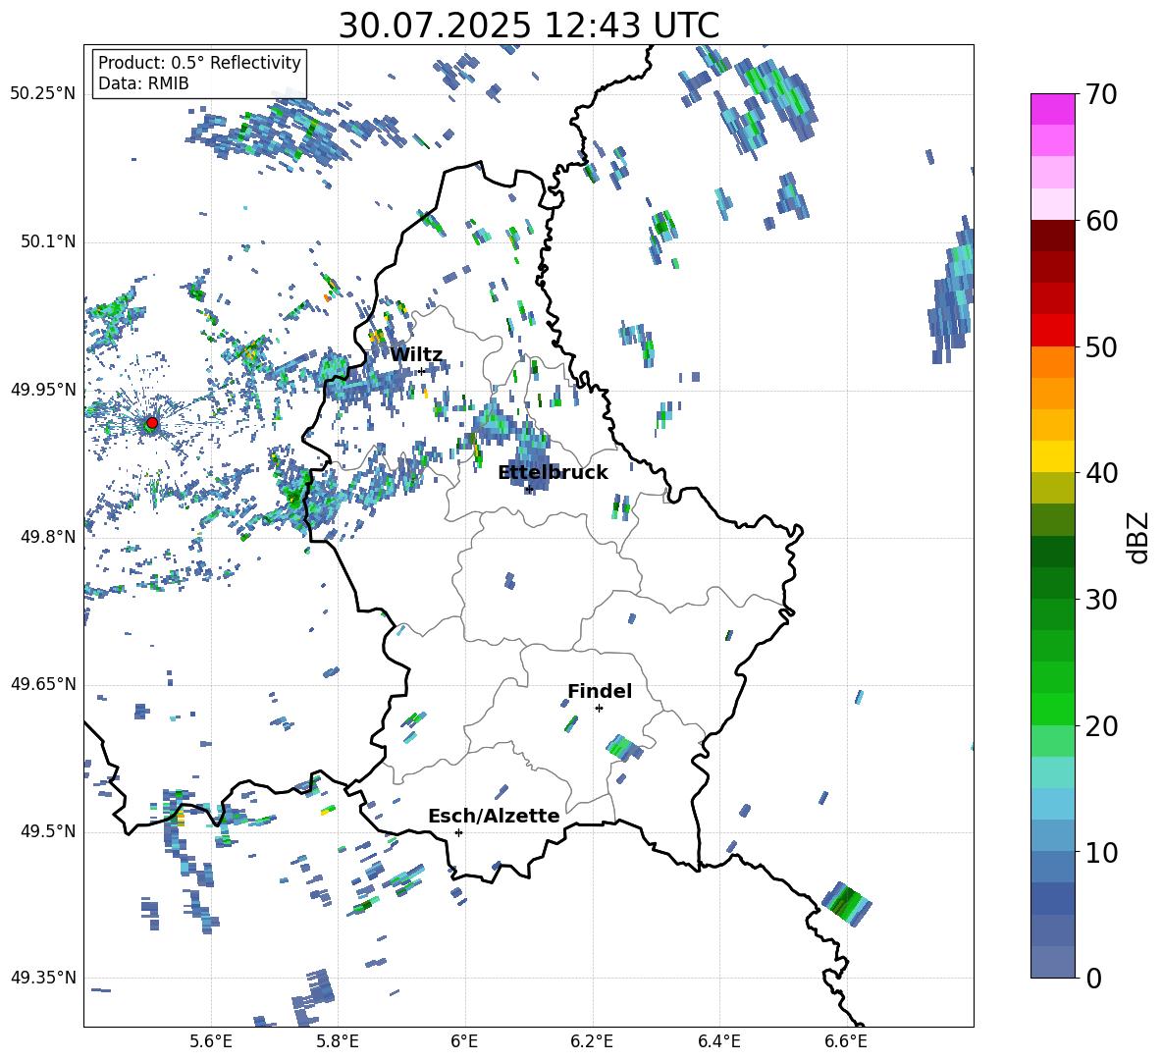The width and height of the screenshot is (1162, 1061).
Task: Click the 5.6°E longitude label
Action: [211, 1041]
